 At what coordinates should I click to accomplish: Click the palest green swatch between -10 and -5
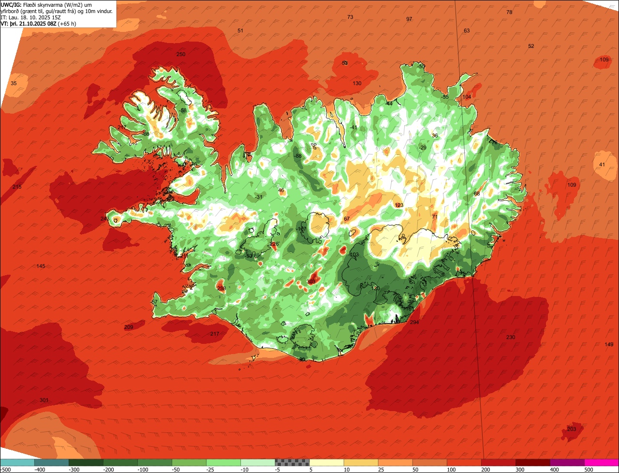258,462
